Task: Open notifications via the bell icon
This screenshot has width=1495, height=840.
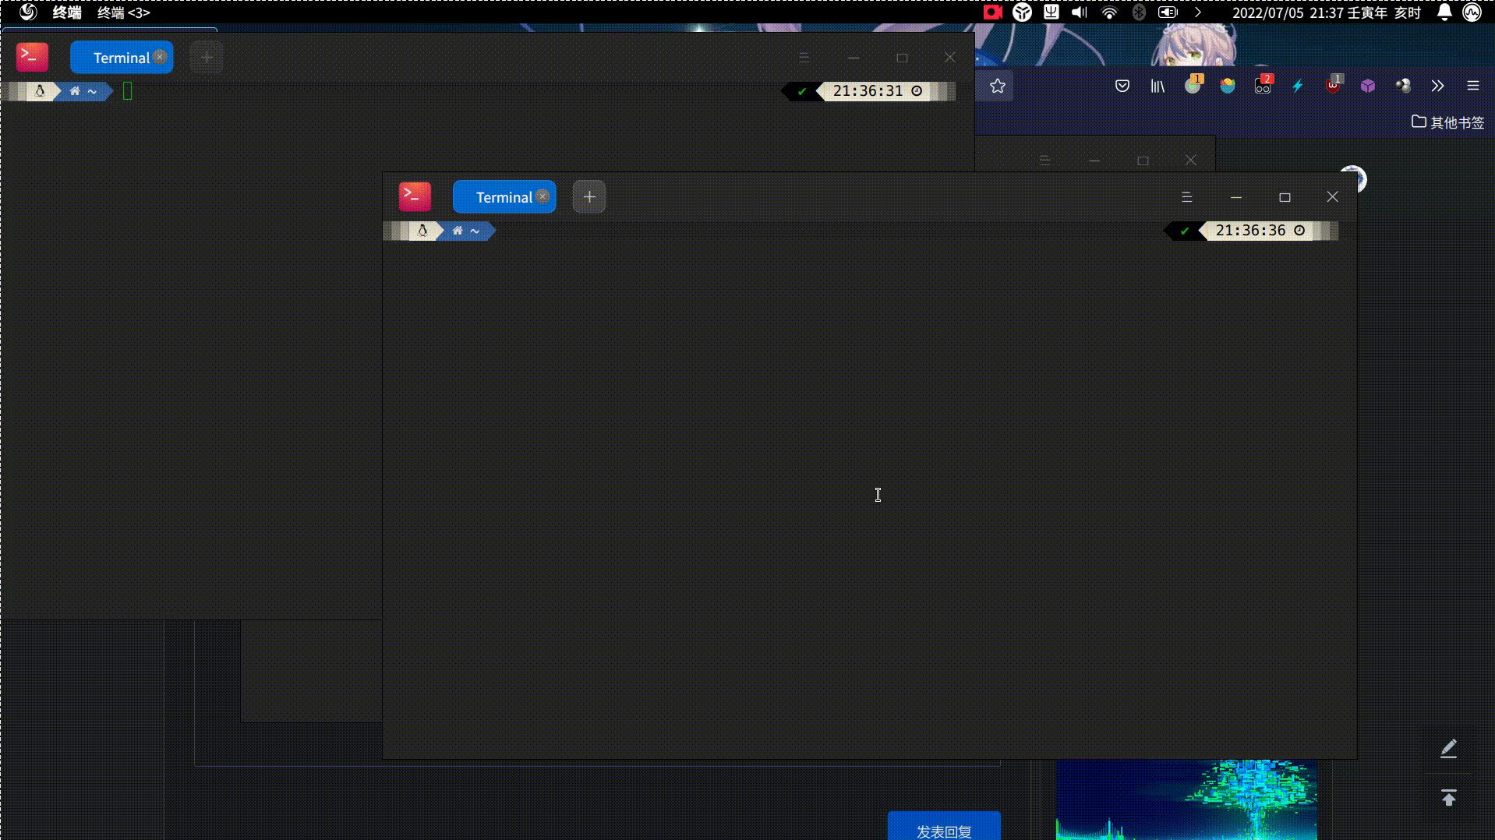Action: pos(1444,12)
